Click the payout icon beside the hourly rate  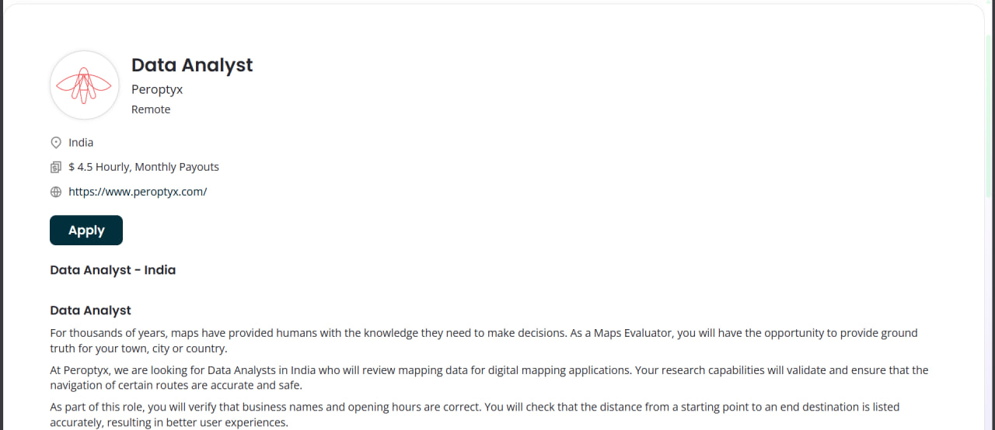pyautogui.click(x=56, y=167)
